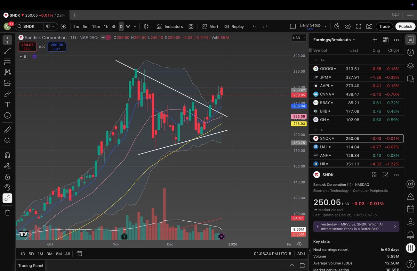Expand the timeframe list chevron
The height and width of the screenshot is (271, 417).
coord(135,26)
